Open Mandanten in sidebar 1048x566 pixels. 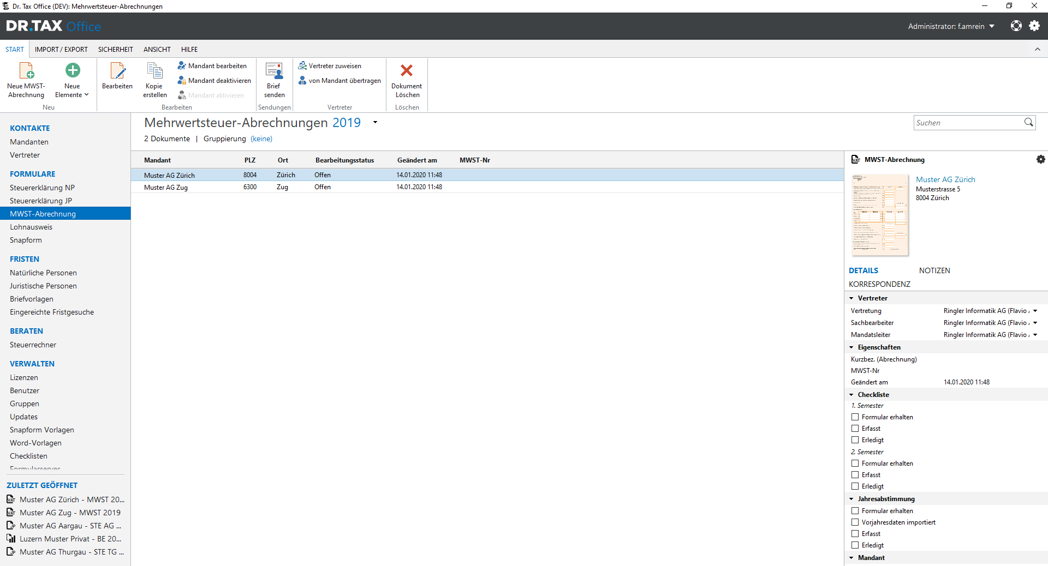29,142
